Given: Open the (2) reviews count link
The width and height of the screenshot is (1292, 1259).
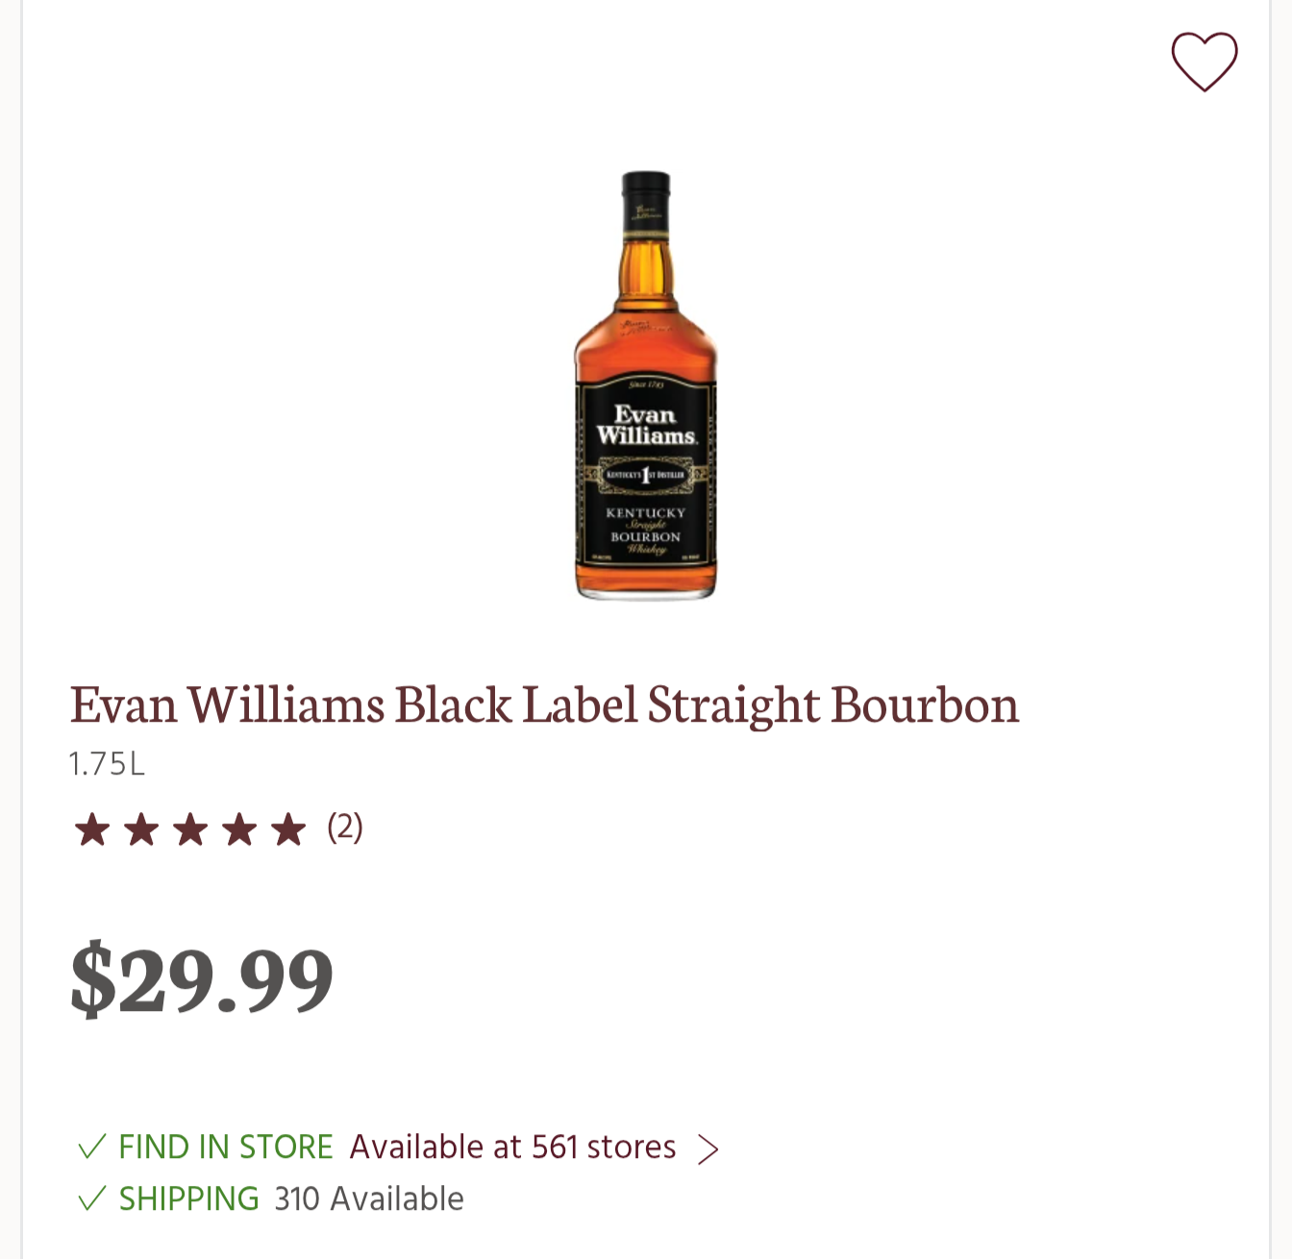Looking at the screenshot, I should 345,827.
